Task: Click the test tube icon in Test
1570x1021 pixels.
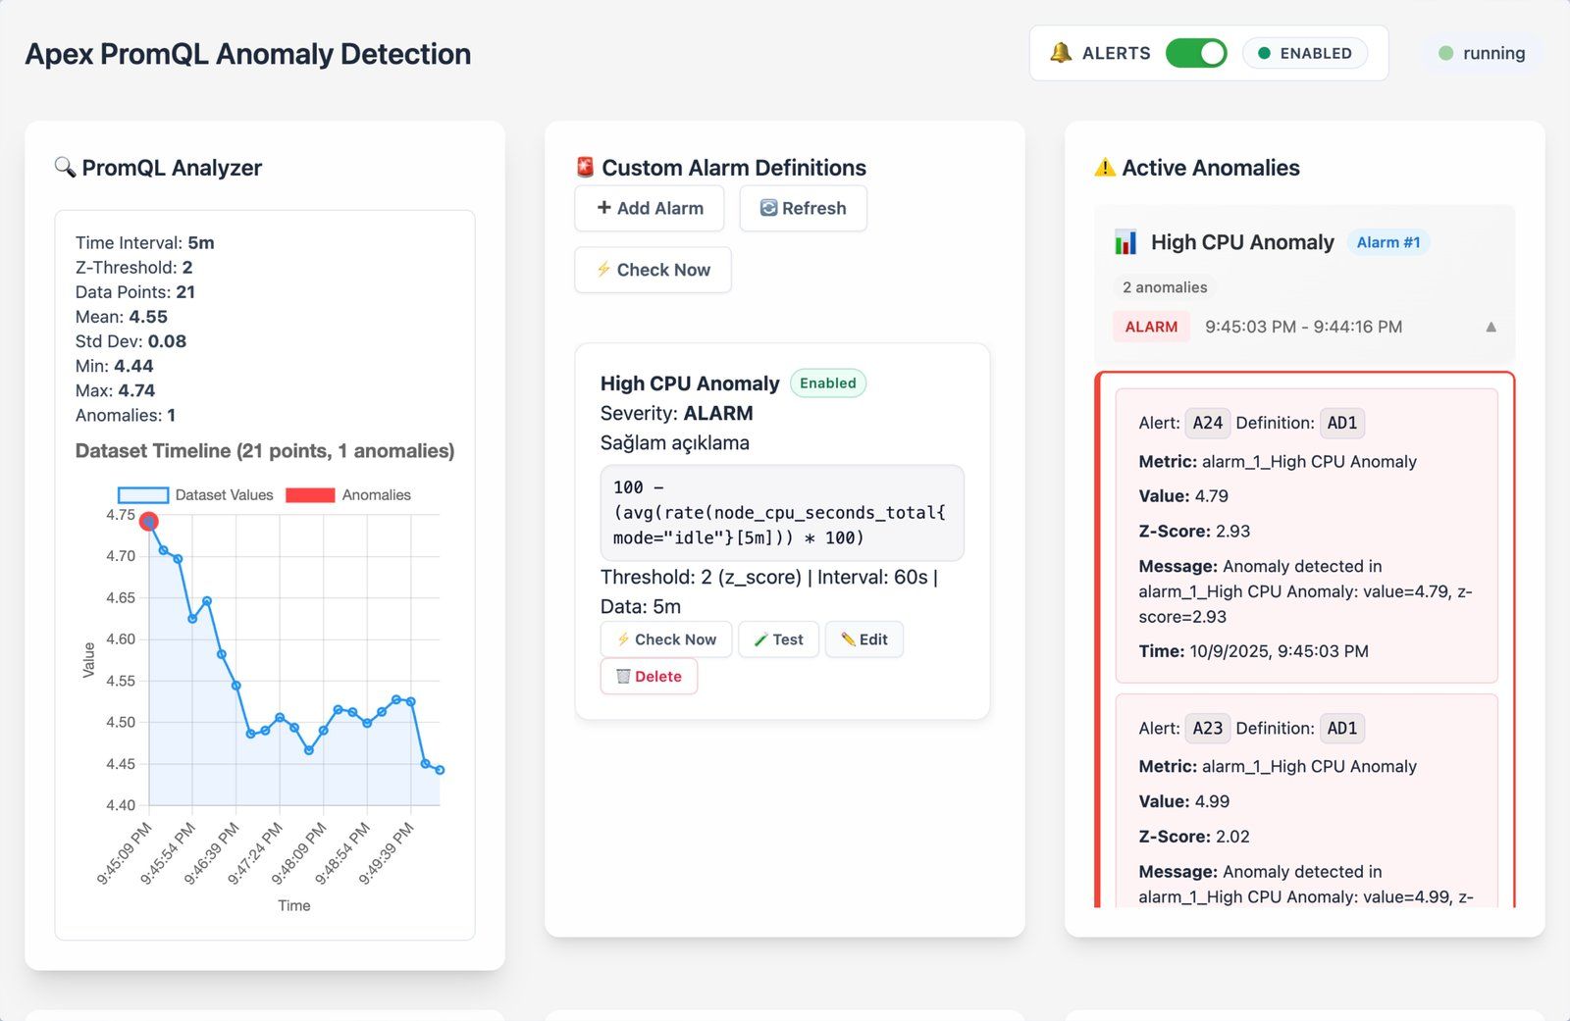Action: click(760, 639)
